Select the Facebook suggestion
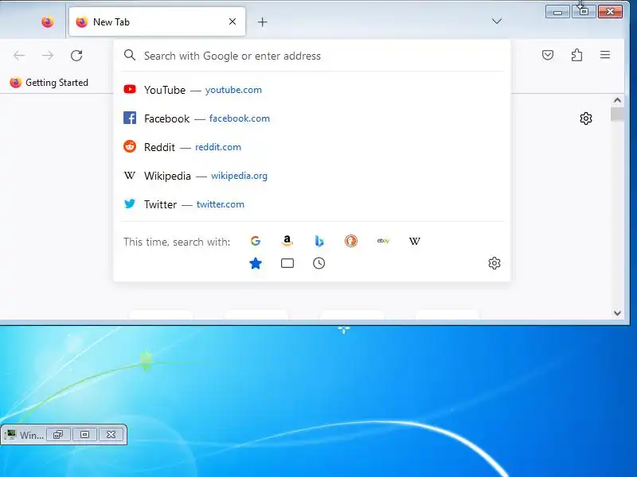The width and height of the screenshot is (637, 477). click(312, 118)
